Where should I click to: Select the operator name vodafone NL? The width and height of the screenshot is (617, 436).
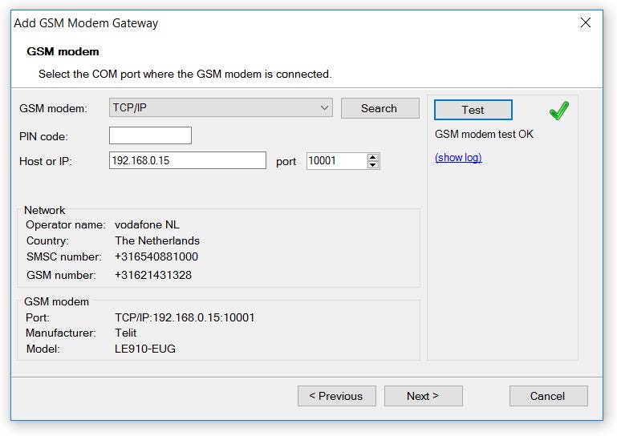[x=147, y=224]
